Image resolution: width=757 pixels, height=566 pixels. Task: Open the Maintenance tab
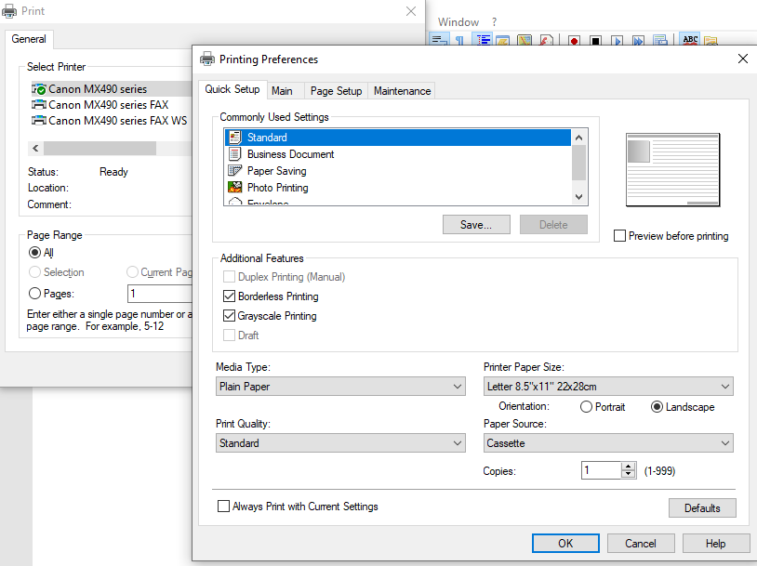pyautogui.click(x=402, y=91)
